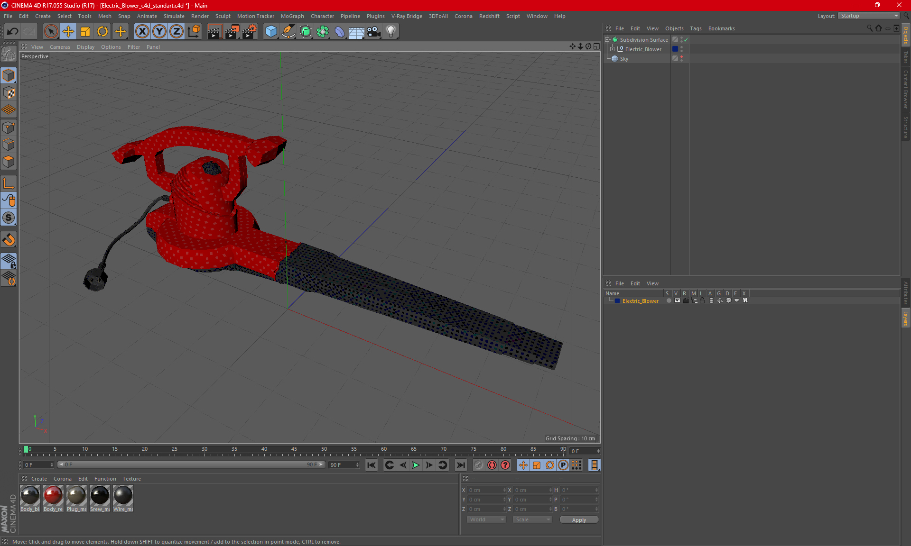Toggle Snap enable S icon
This screenshot has height=546, width=911.
click(x=9, y=218)
